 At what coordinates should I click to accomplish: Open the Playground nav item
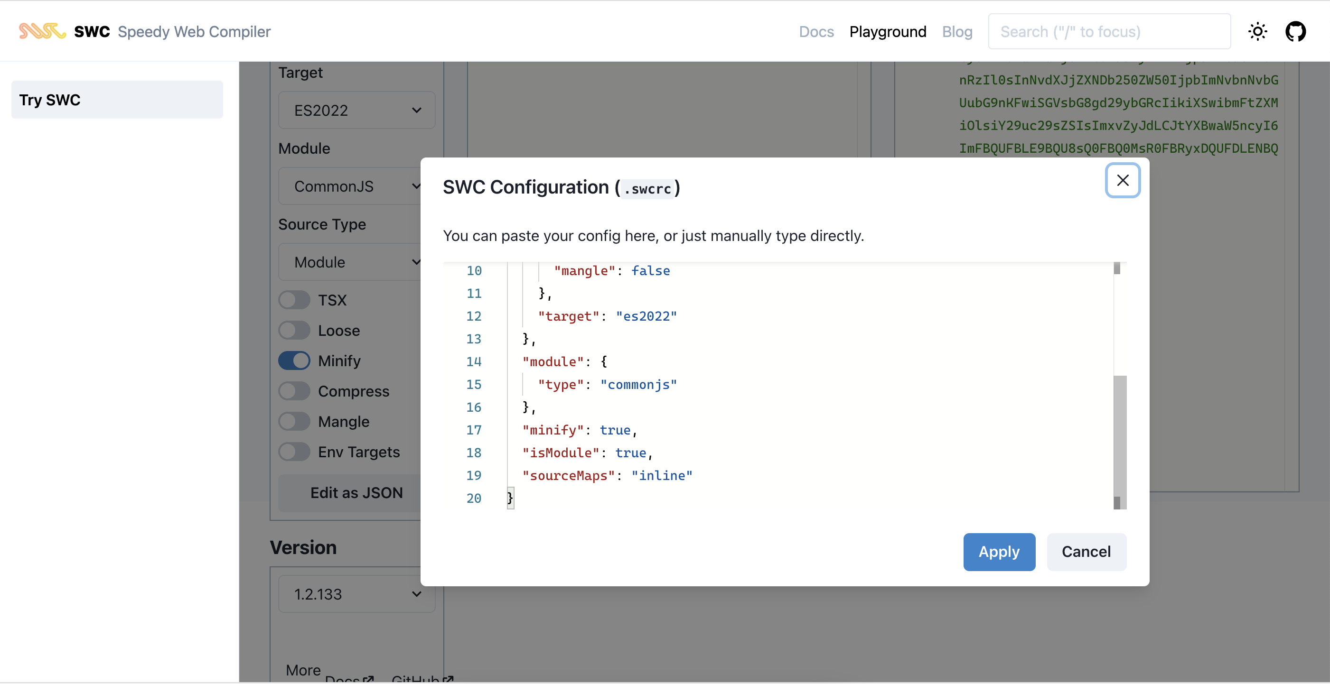(x=888, y=31)
